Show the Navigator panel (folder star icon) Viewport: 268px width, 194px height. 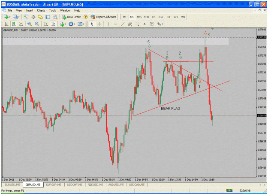coord(40,17)
